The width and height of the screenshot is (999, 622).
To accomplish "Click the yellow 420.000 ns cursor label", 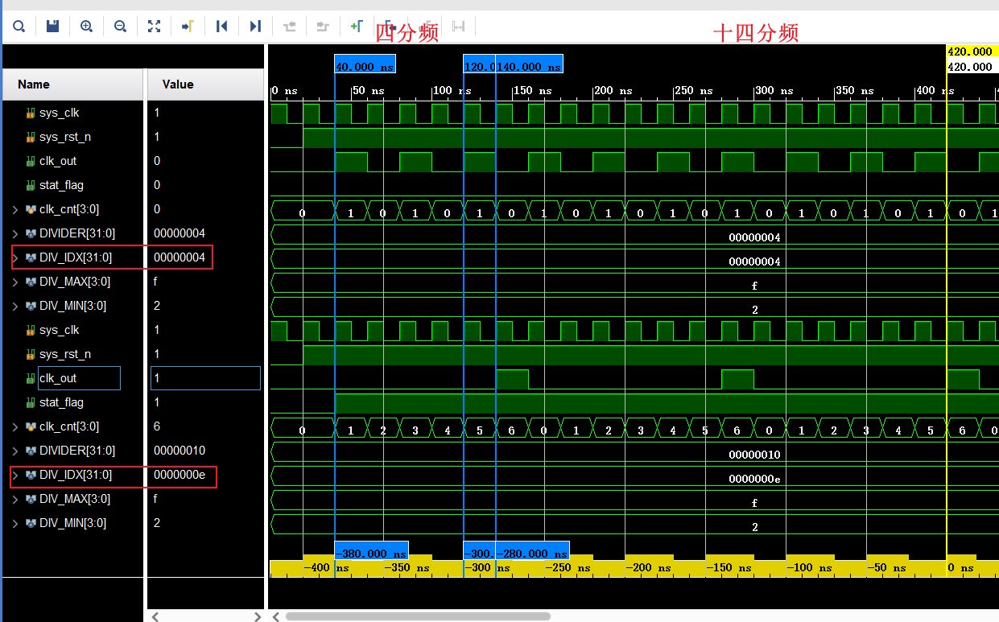I will point(971,51).
